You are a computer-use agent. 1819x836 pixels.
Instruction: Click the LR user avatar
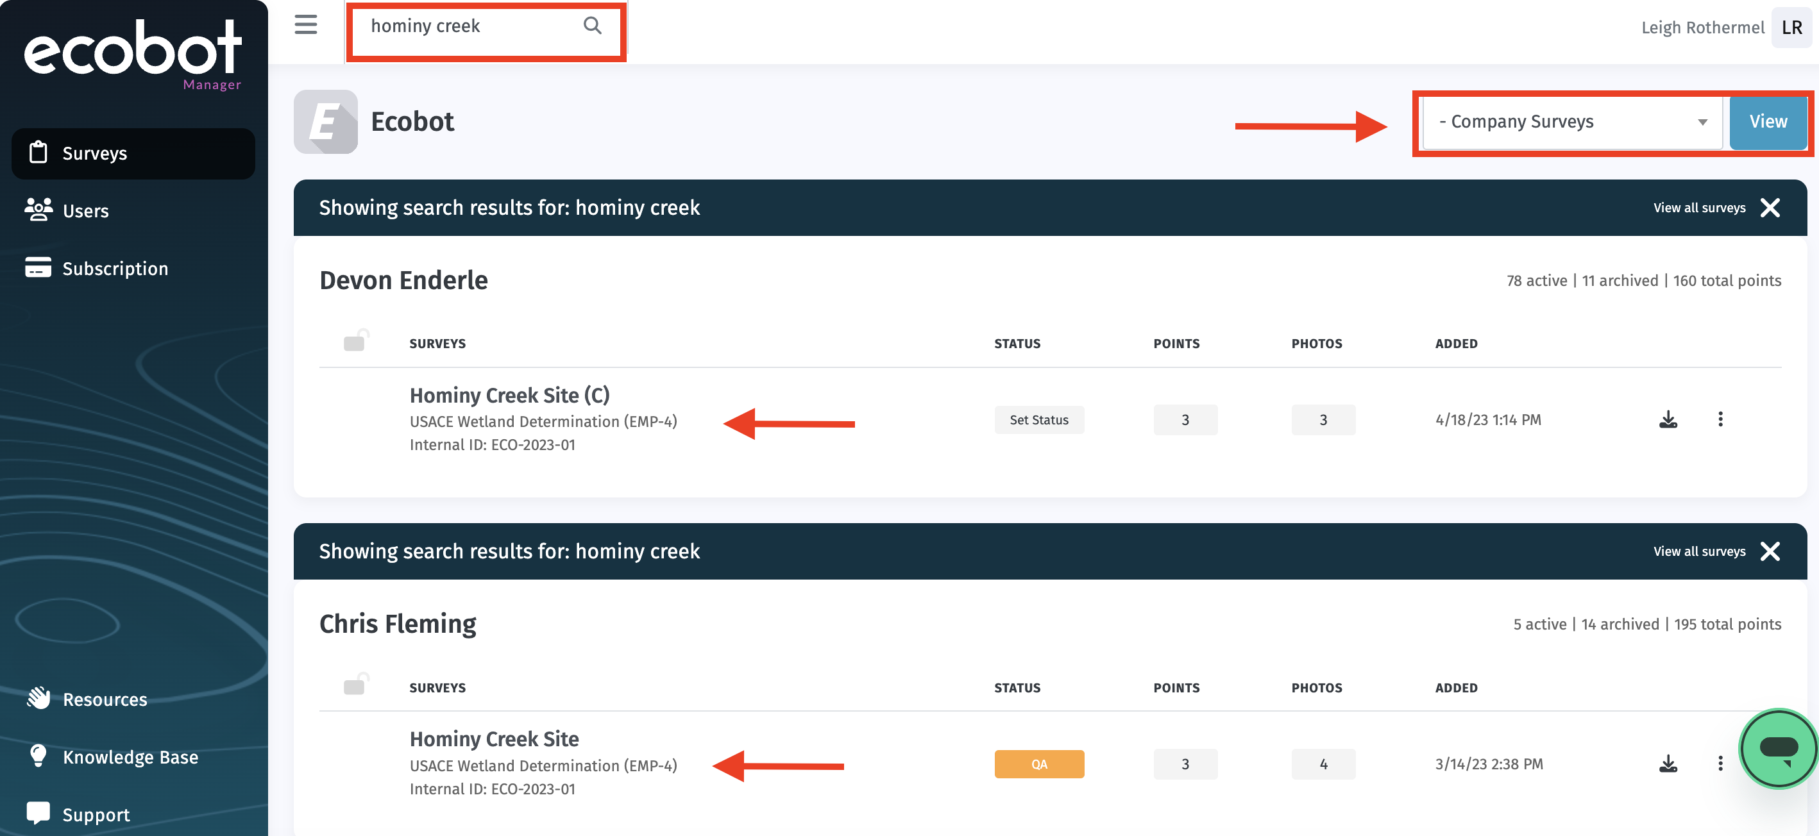coord(1791,28)
